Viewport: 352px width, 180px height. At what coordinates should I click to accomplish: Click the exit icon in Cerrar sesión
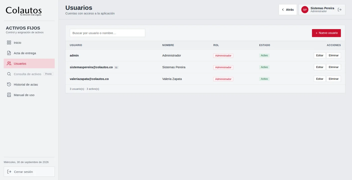(9, 172)
